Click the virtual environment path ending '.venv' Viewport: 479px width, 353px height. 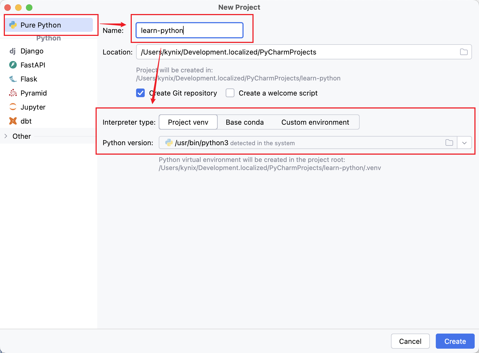point(270,168)
